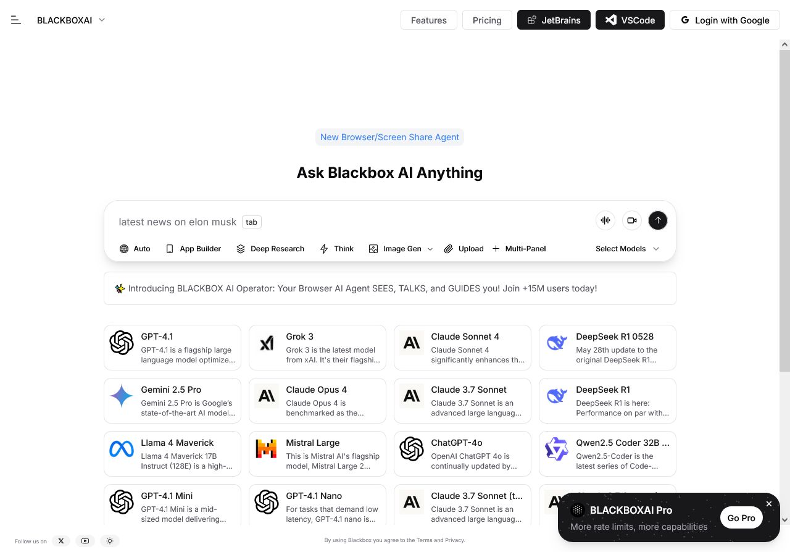Image resolution: width=790 pixels, height=552 pixels.
Task: Select the Llama 4 Maverick title
Action: pos(177,443)
